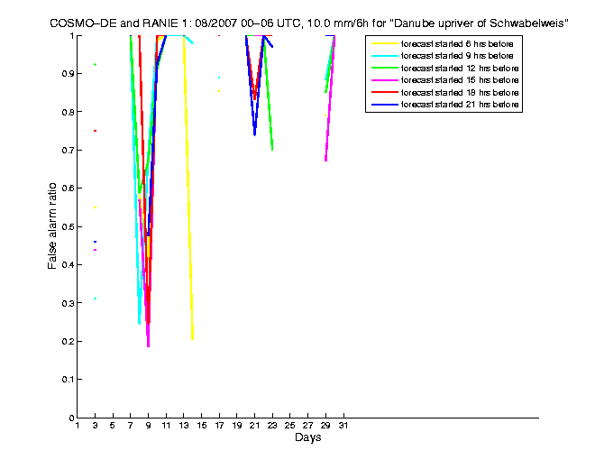Click the magenta line start at day 29
Image resolution: width=595 pixels, height=469 pixels.
pos(325,160)
